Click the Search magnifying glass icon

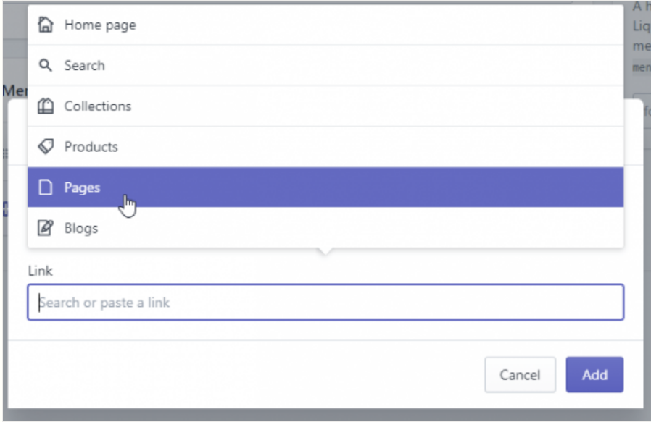click(46, 65)
